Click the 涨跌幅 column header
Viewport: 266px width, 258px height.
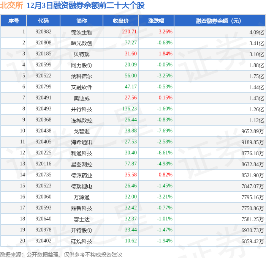coord(156,20)
